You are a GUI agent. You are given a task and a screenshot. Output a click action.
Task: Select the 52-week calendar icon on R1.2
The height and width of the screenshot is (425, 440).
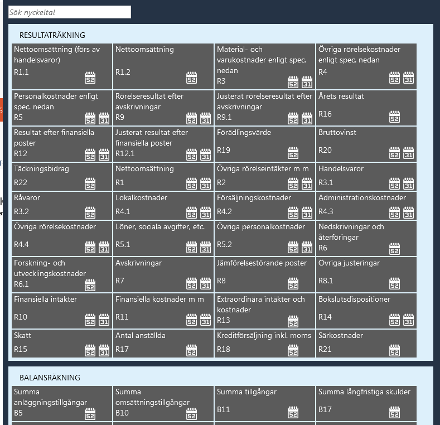(x=192, y=78)
